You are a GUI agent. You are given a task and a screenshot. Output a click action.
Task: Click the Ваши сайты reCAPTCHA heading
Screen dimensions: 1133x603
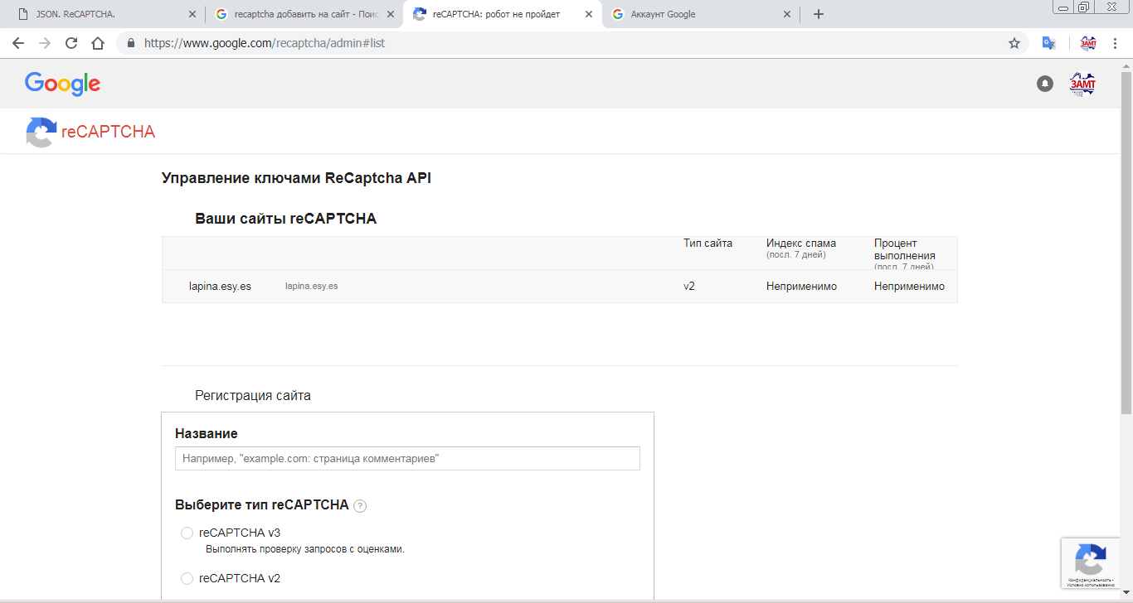click(x=285, y=219)
